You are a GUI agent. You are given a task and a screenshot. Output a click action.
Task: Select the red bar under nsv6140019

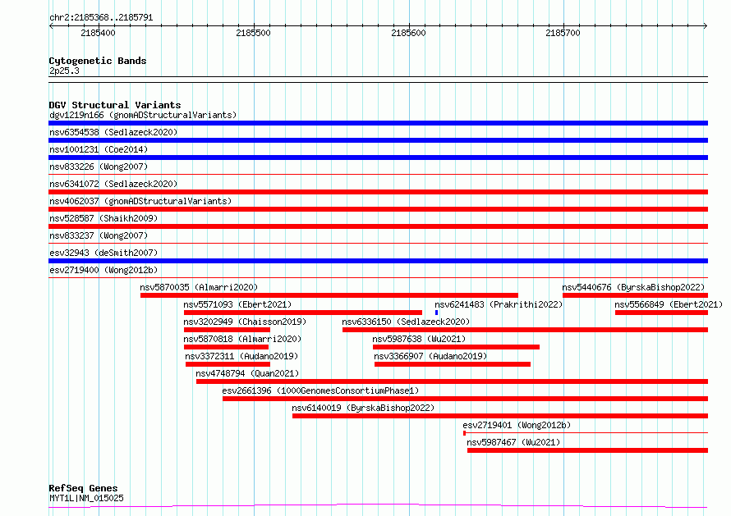coord(500,417)
